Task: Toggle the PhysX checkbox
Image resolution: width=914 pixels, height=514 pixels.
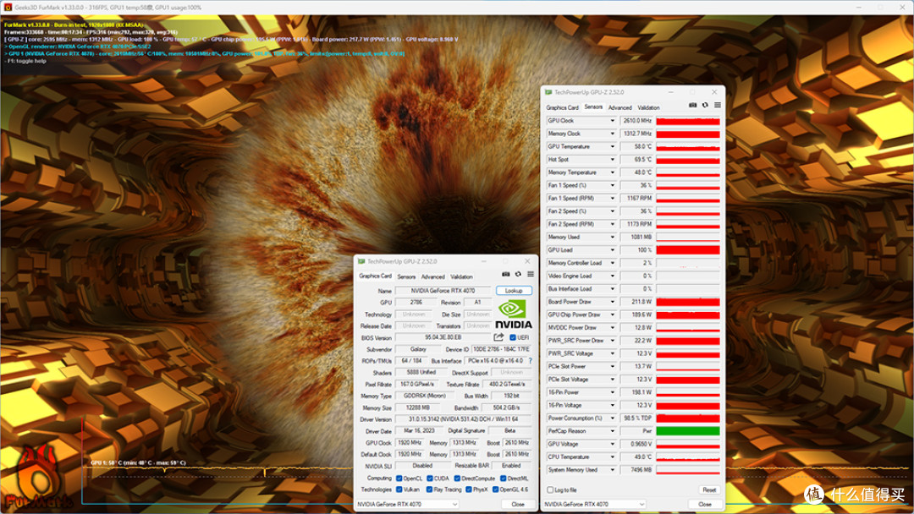Action: (469, 489)
